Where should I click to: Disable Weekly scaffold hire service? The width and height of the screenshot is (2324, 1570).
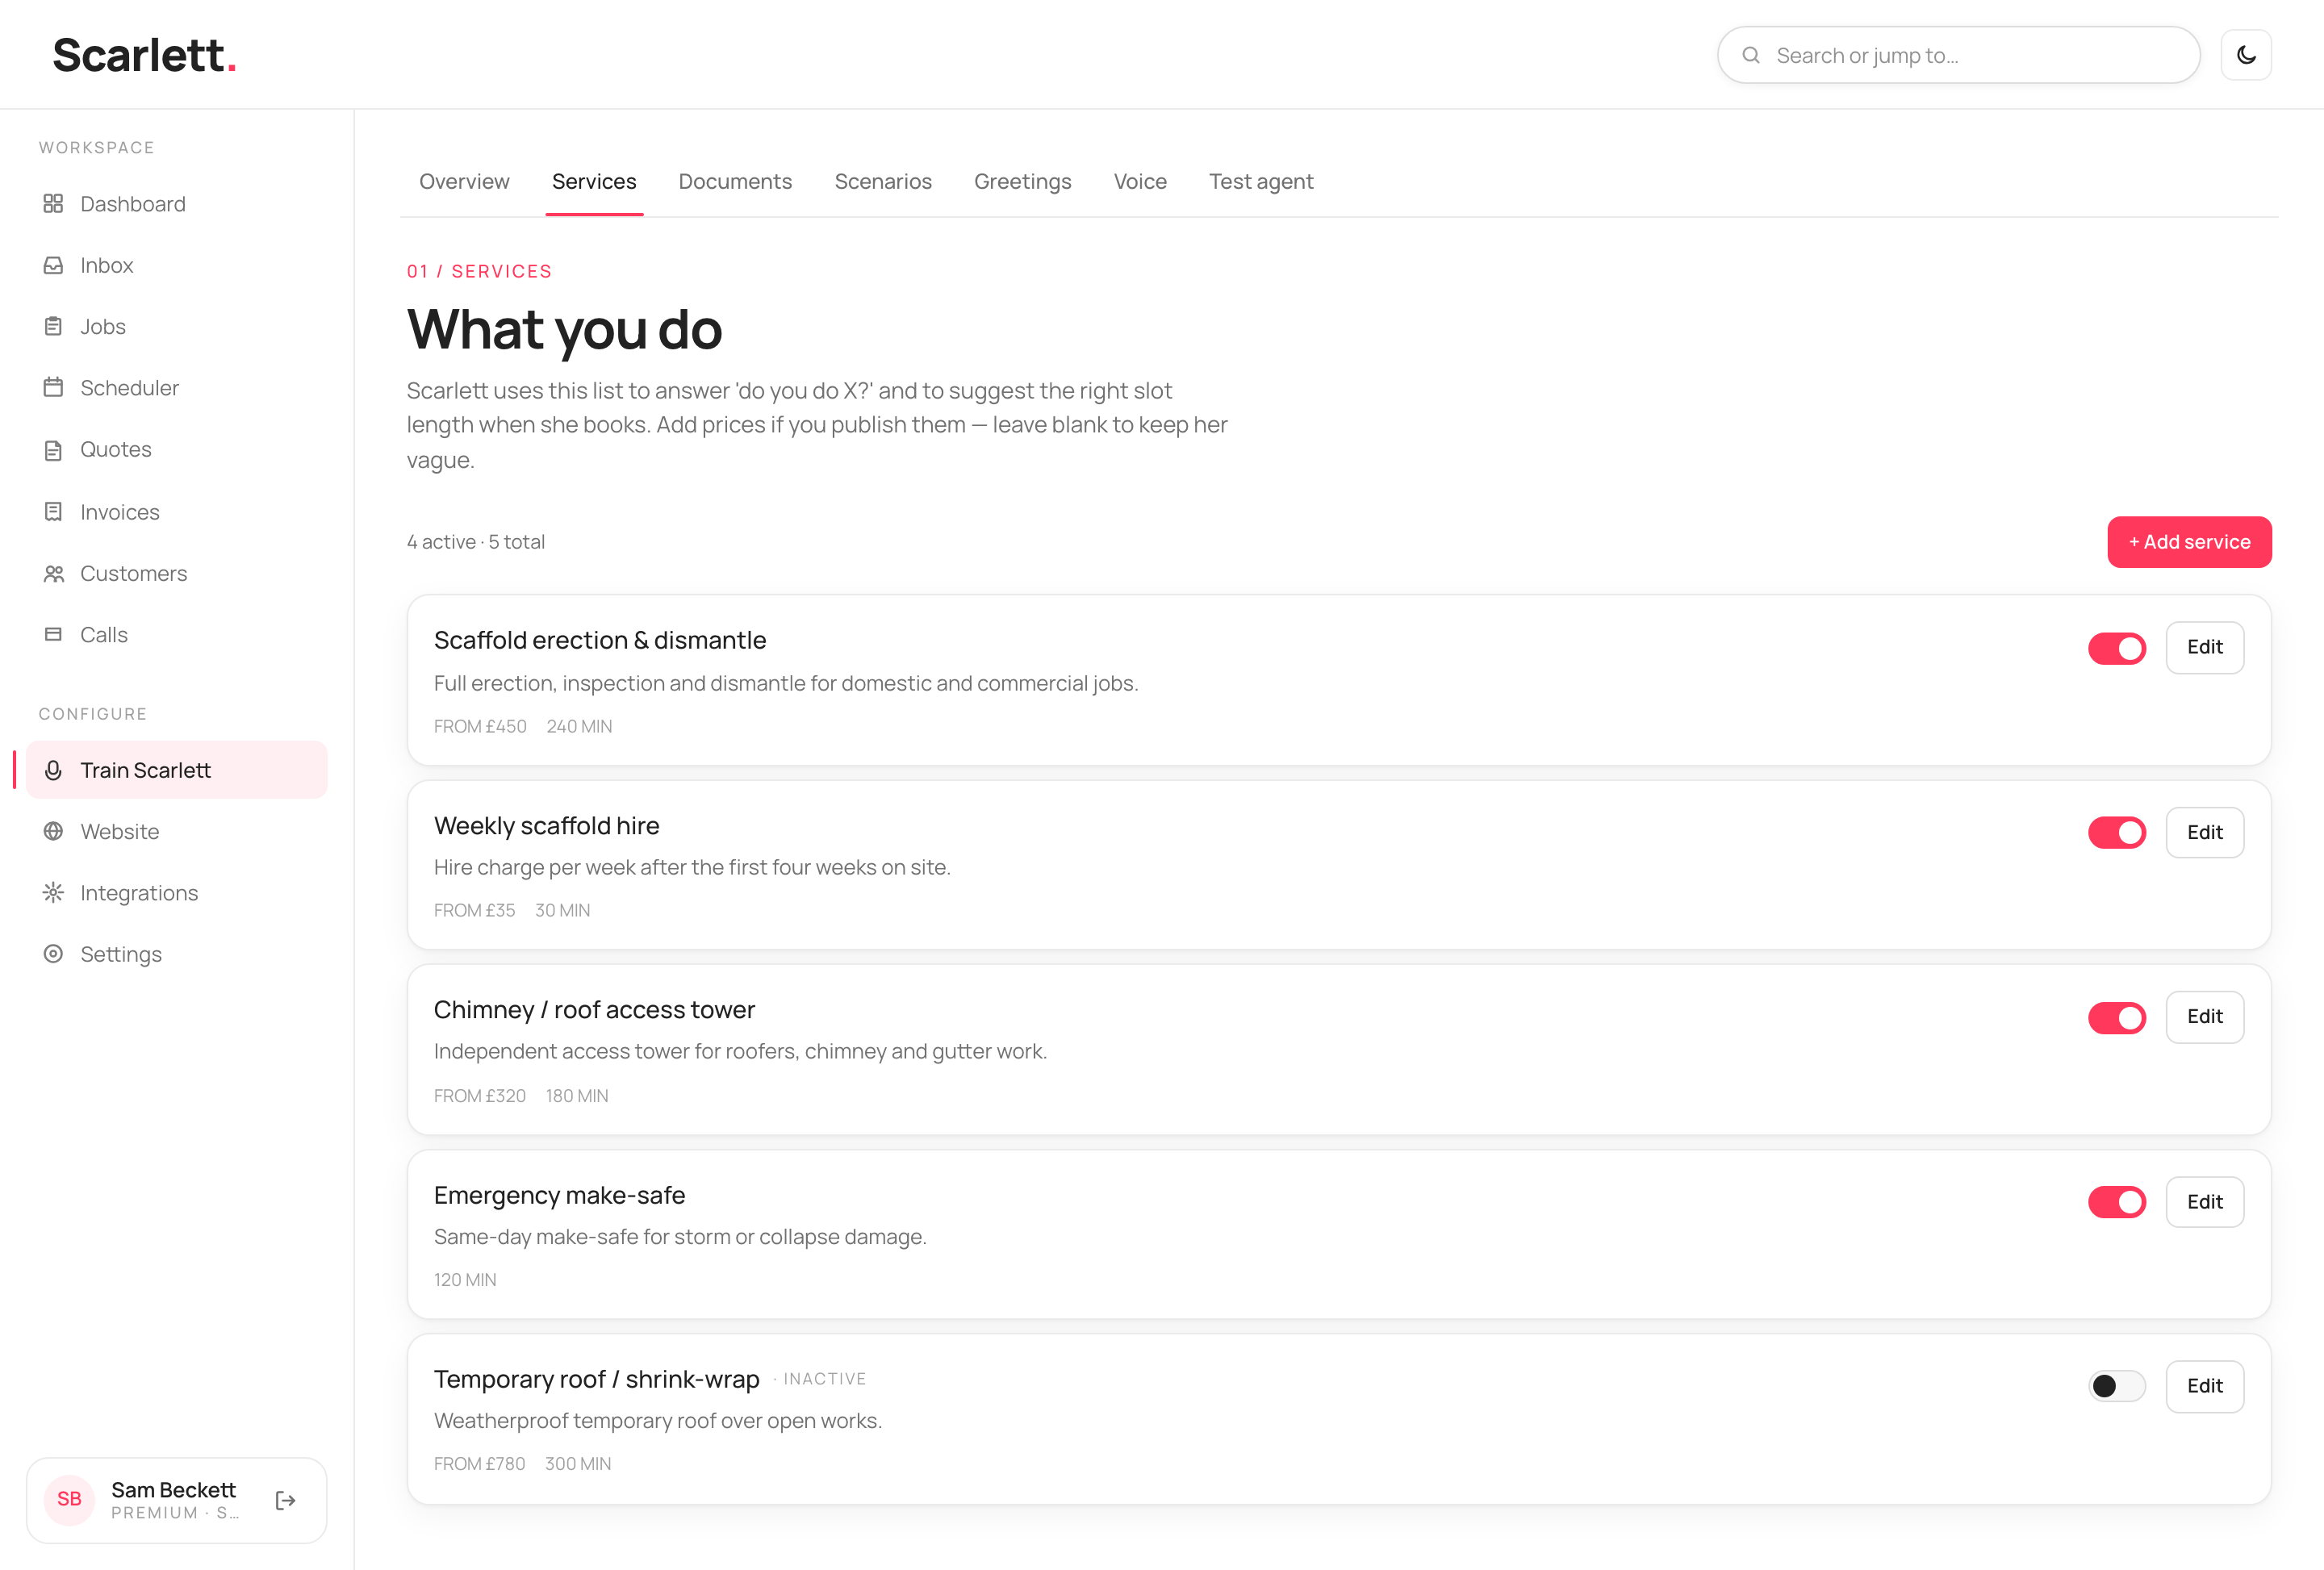[x=2117, y=833]
